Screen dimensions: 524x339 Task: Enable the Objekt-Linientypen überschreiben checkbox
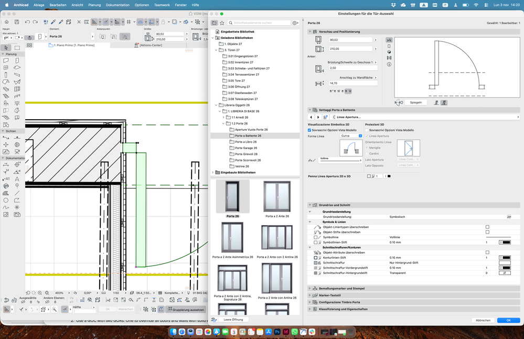487,227
